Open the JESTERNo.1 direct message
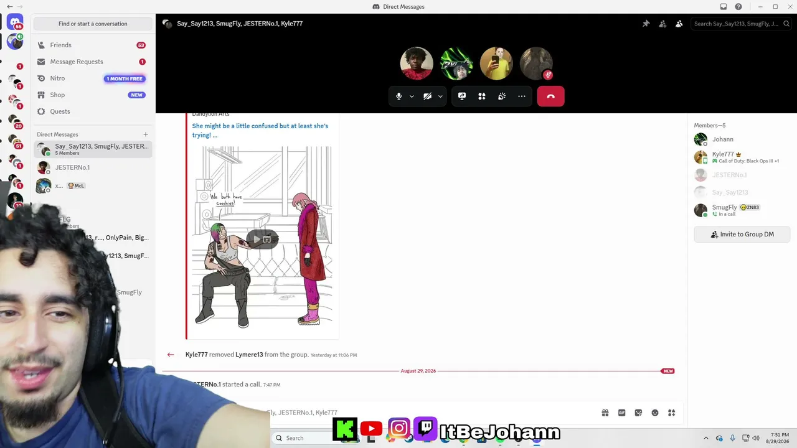797x448 pixels. [93, 167]
